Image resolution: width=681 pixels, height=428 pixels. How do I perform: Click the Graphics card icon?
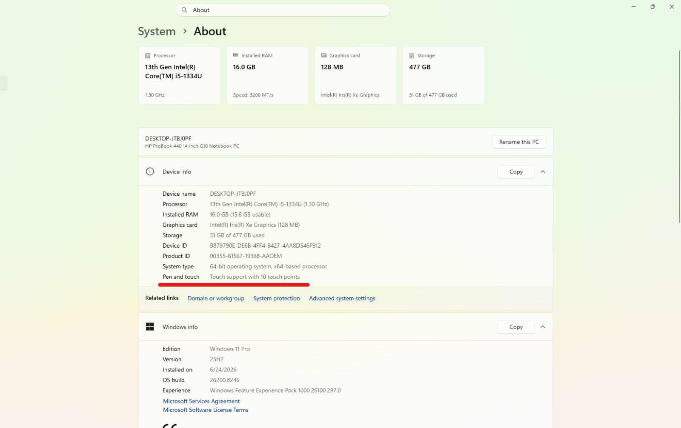(x=324, y=55)
